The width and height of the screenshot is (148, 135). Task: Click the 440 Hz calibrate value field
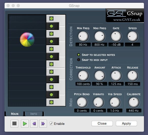(x=134, y=111)
